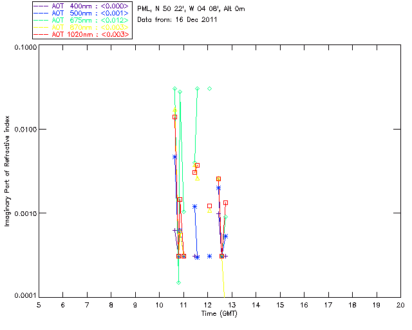Click the AOT 500nm legend entry
Image resolution: width=412 pixels, height=330 pixels.
[x=82, y=13]
